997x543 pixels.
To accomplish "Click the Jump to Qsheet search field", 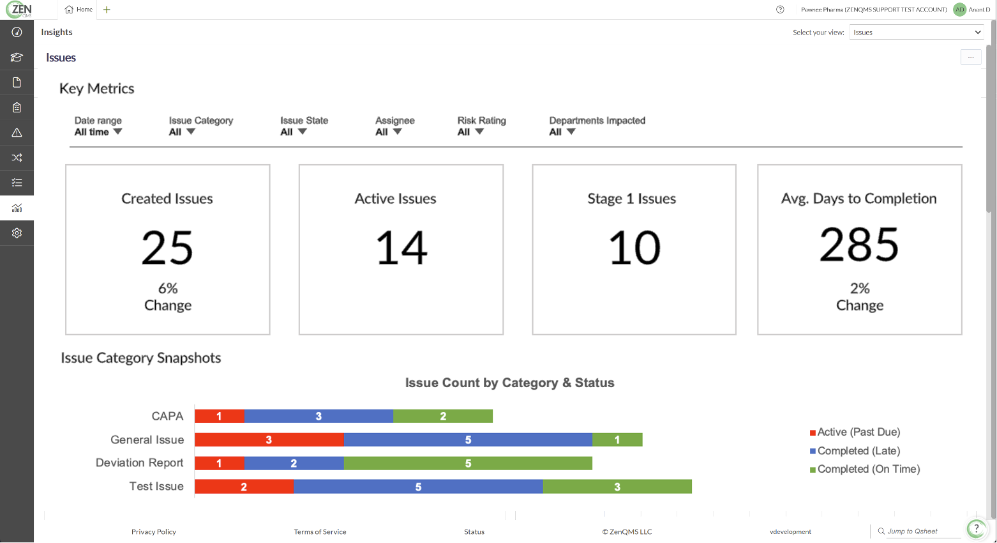I will coord(914,531).
